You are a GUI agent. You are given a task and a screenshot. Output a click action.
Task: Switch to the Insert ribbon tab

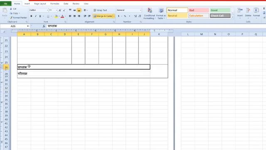point(27,4)
